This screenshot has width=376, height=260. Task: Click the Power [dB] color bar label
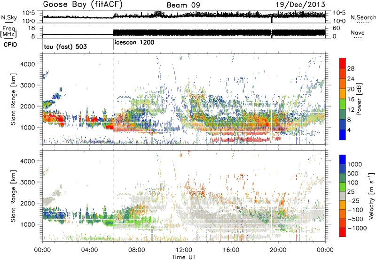click(359, 99)
